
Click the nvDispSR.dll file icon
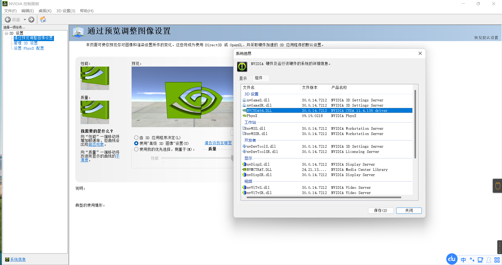(244, 174)
